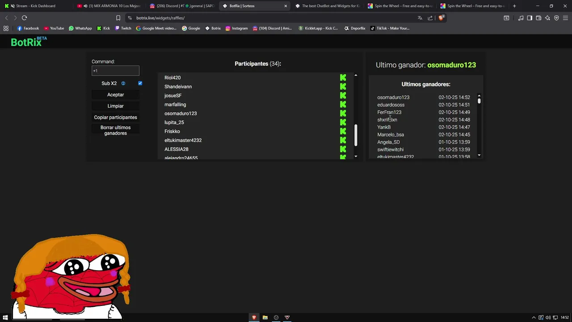This screenshot has width=572, height=322.
Task: Open the Leo AI sparkle icon
Action: point(547,18)
